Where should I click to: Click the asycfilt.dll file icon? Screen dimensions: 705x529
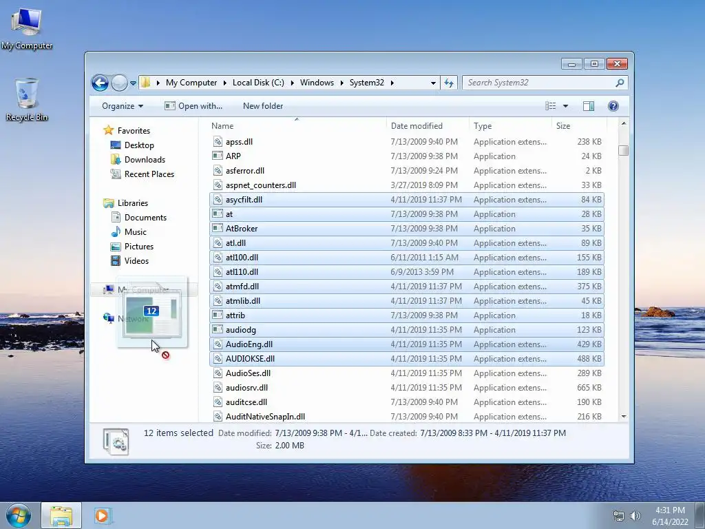[x=218, y=200]
